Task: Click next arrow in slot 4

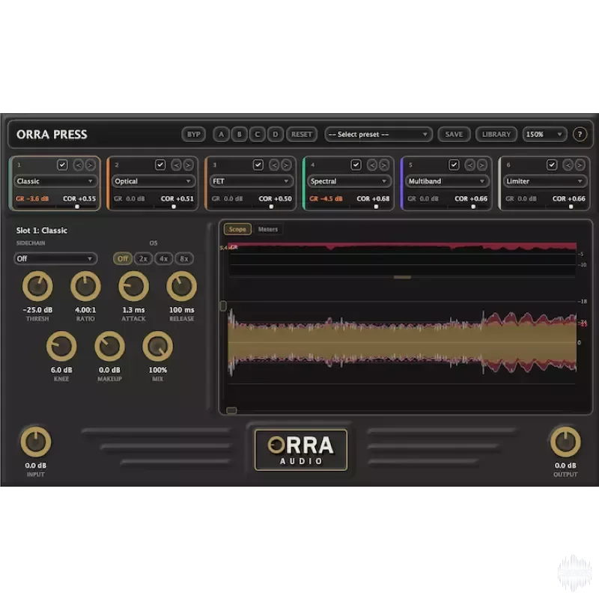Action: click(383, 165)
